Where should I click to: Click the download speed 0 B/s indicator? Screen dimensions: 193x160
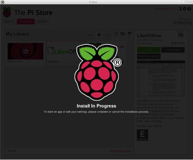tap(12, 151)
